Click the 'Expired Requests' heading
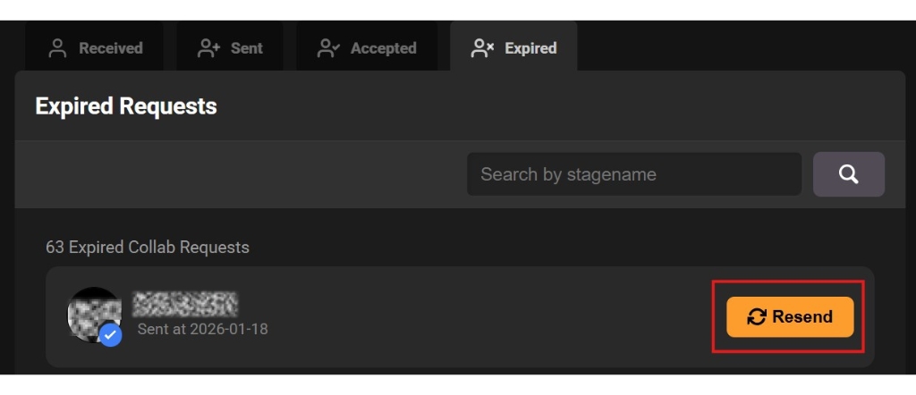This screenshot has height=395, width=916. click(126, 106)
